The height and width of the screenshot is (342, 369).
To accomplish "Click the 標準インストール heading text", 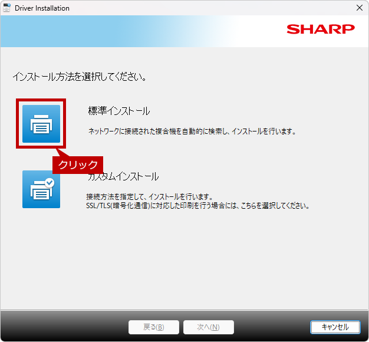I will click(x=119, y=111).
